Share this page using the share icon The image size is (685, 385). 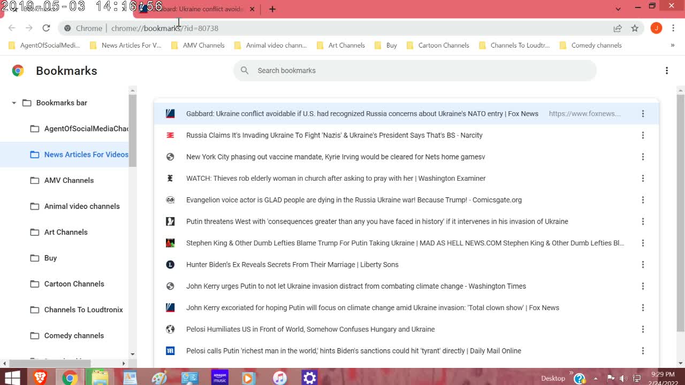(x=618, y=28)
